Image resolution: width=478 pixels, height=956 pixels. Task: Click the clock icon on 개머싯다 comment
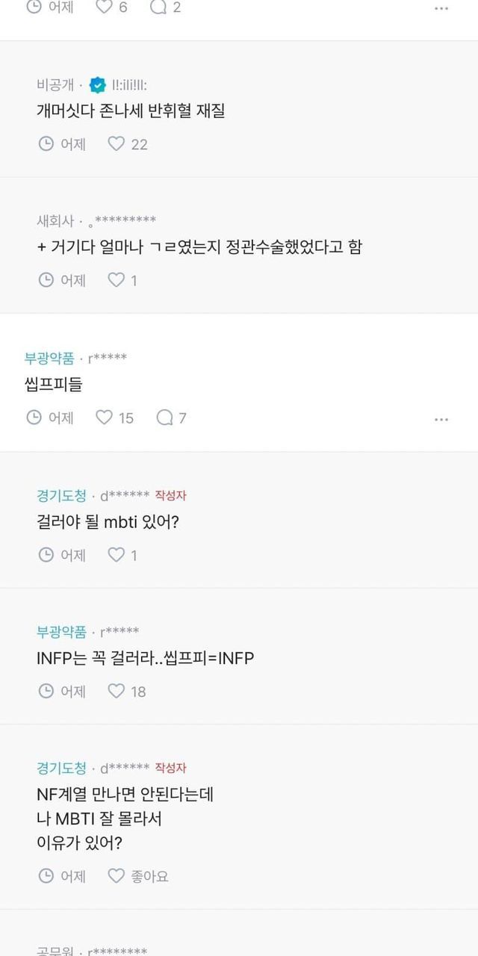click(46, 144)
